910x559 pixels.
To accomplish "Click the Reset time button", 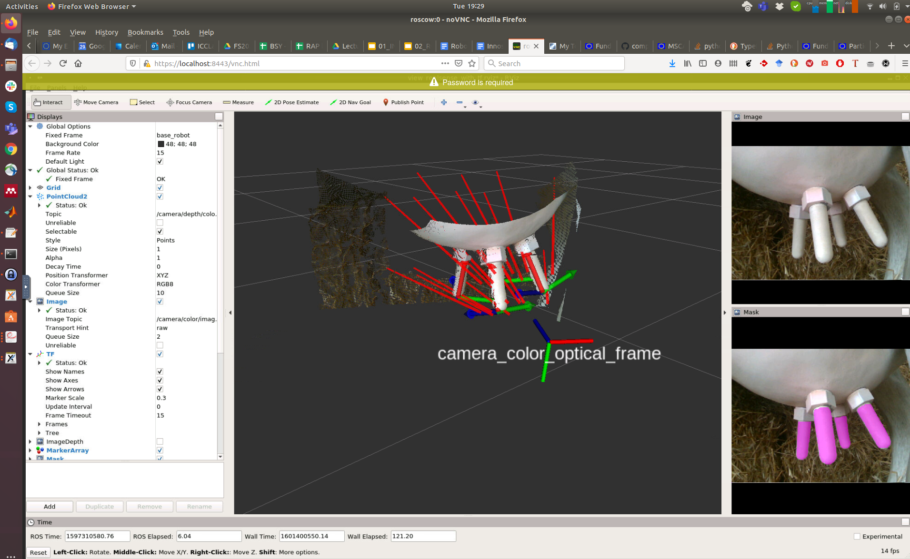I will point(38,552).
